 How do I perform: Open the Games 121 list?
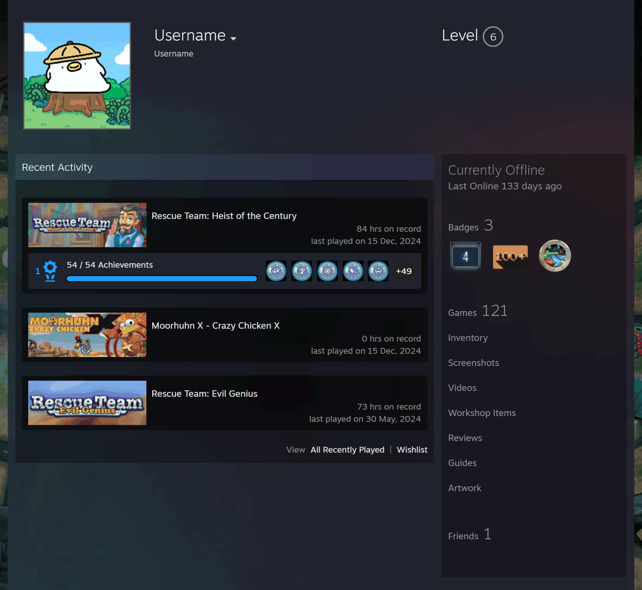click(x=478, y=311)
